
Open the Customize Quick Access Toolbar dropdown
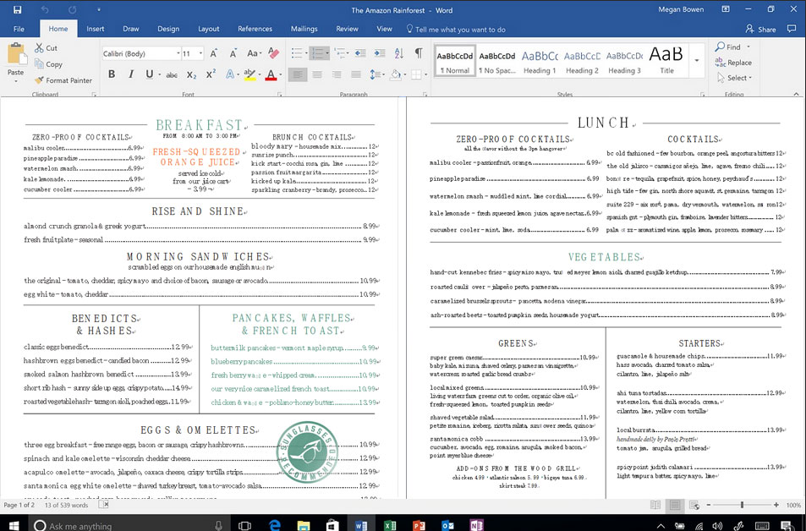tap(98, 10)
